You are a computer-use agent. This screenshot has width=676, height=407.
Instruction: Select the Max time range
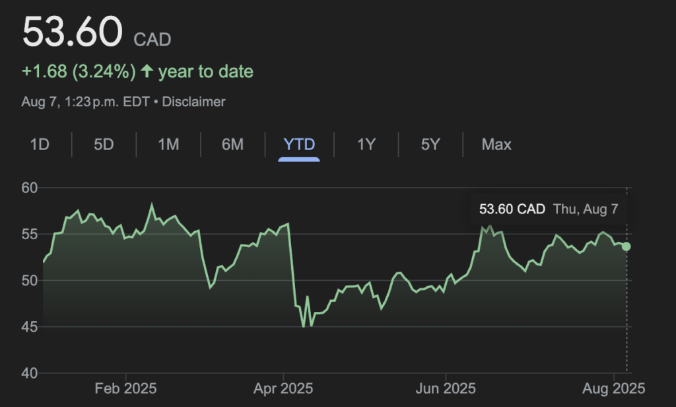click(x=496, y=144)
